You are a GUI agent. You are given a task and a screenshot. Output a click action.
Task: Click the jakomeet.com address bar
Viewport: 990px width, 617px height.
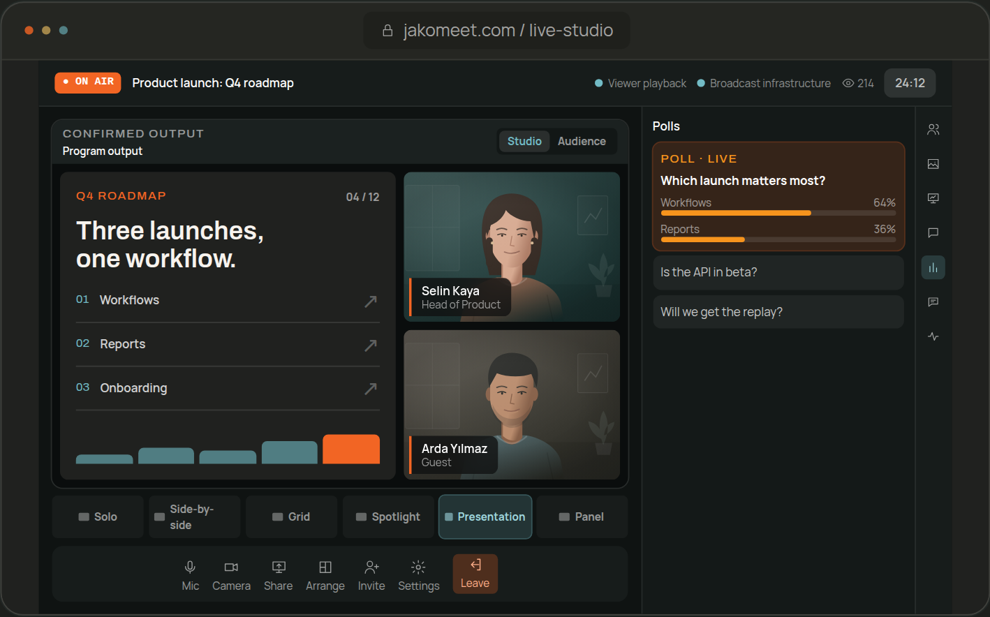[497, 31]
